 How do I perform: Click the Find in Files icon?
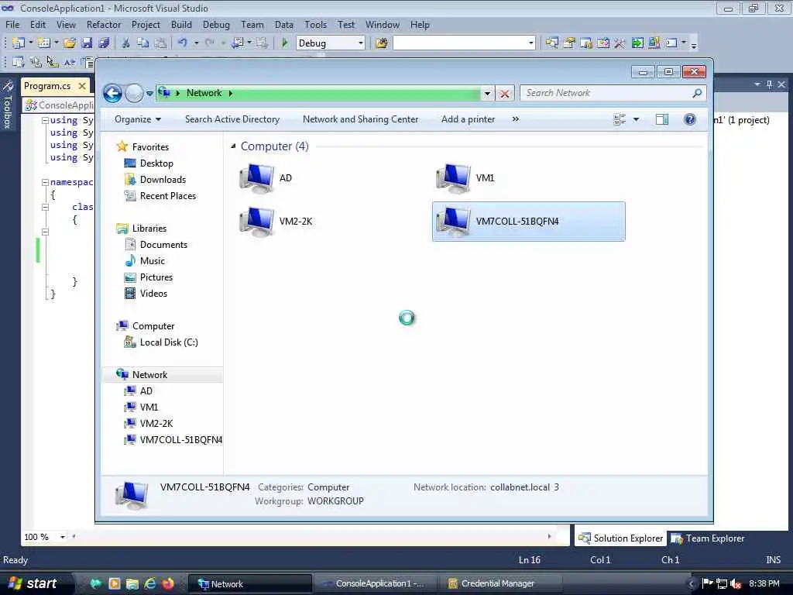click(x=382, y=43)
